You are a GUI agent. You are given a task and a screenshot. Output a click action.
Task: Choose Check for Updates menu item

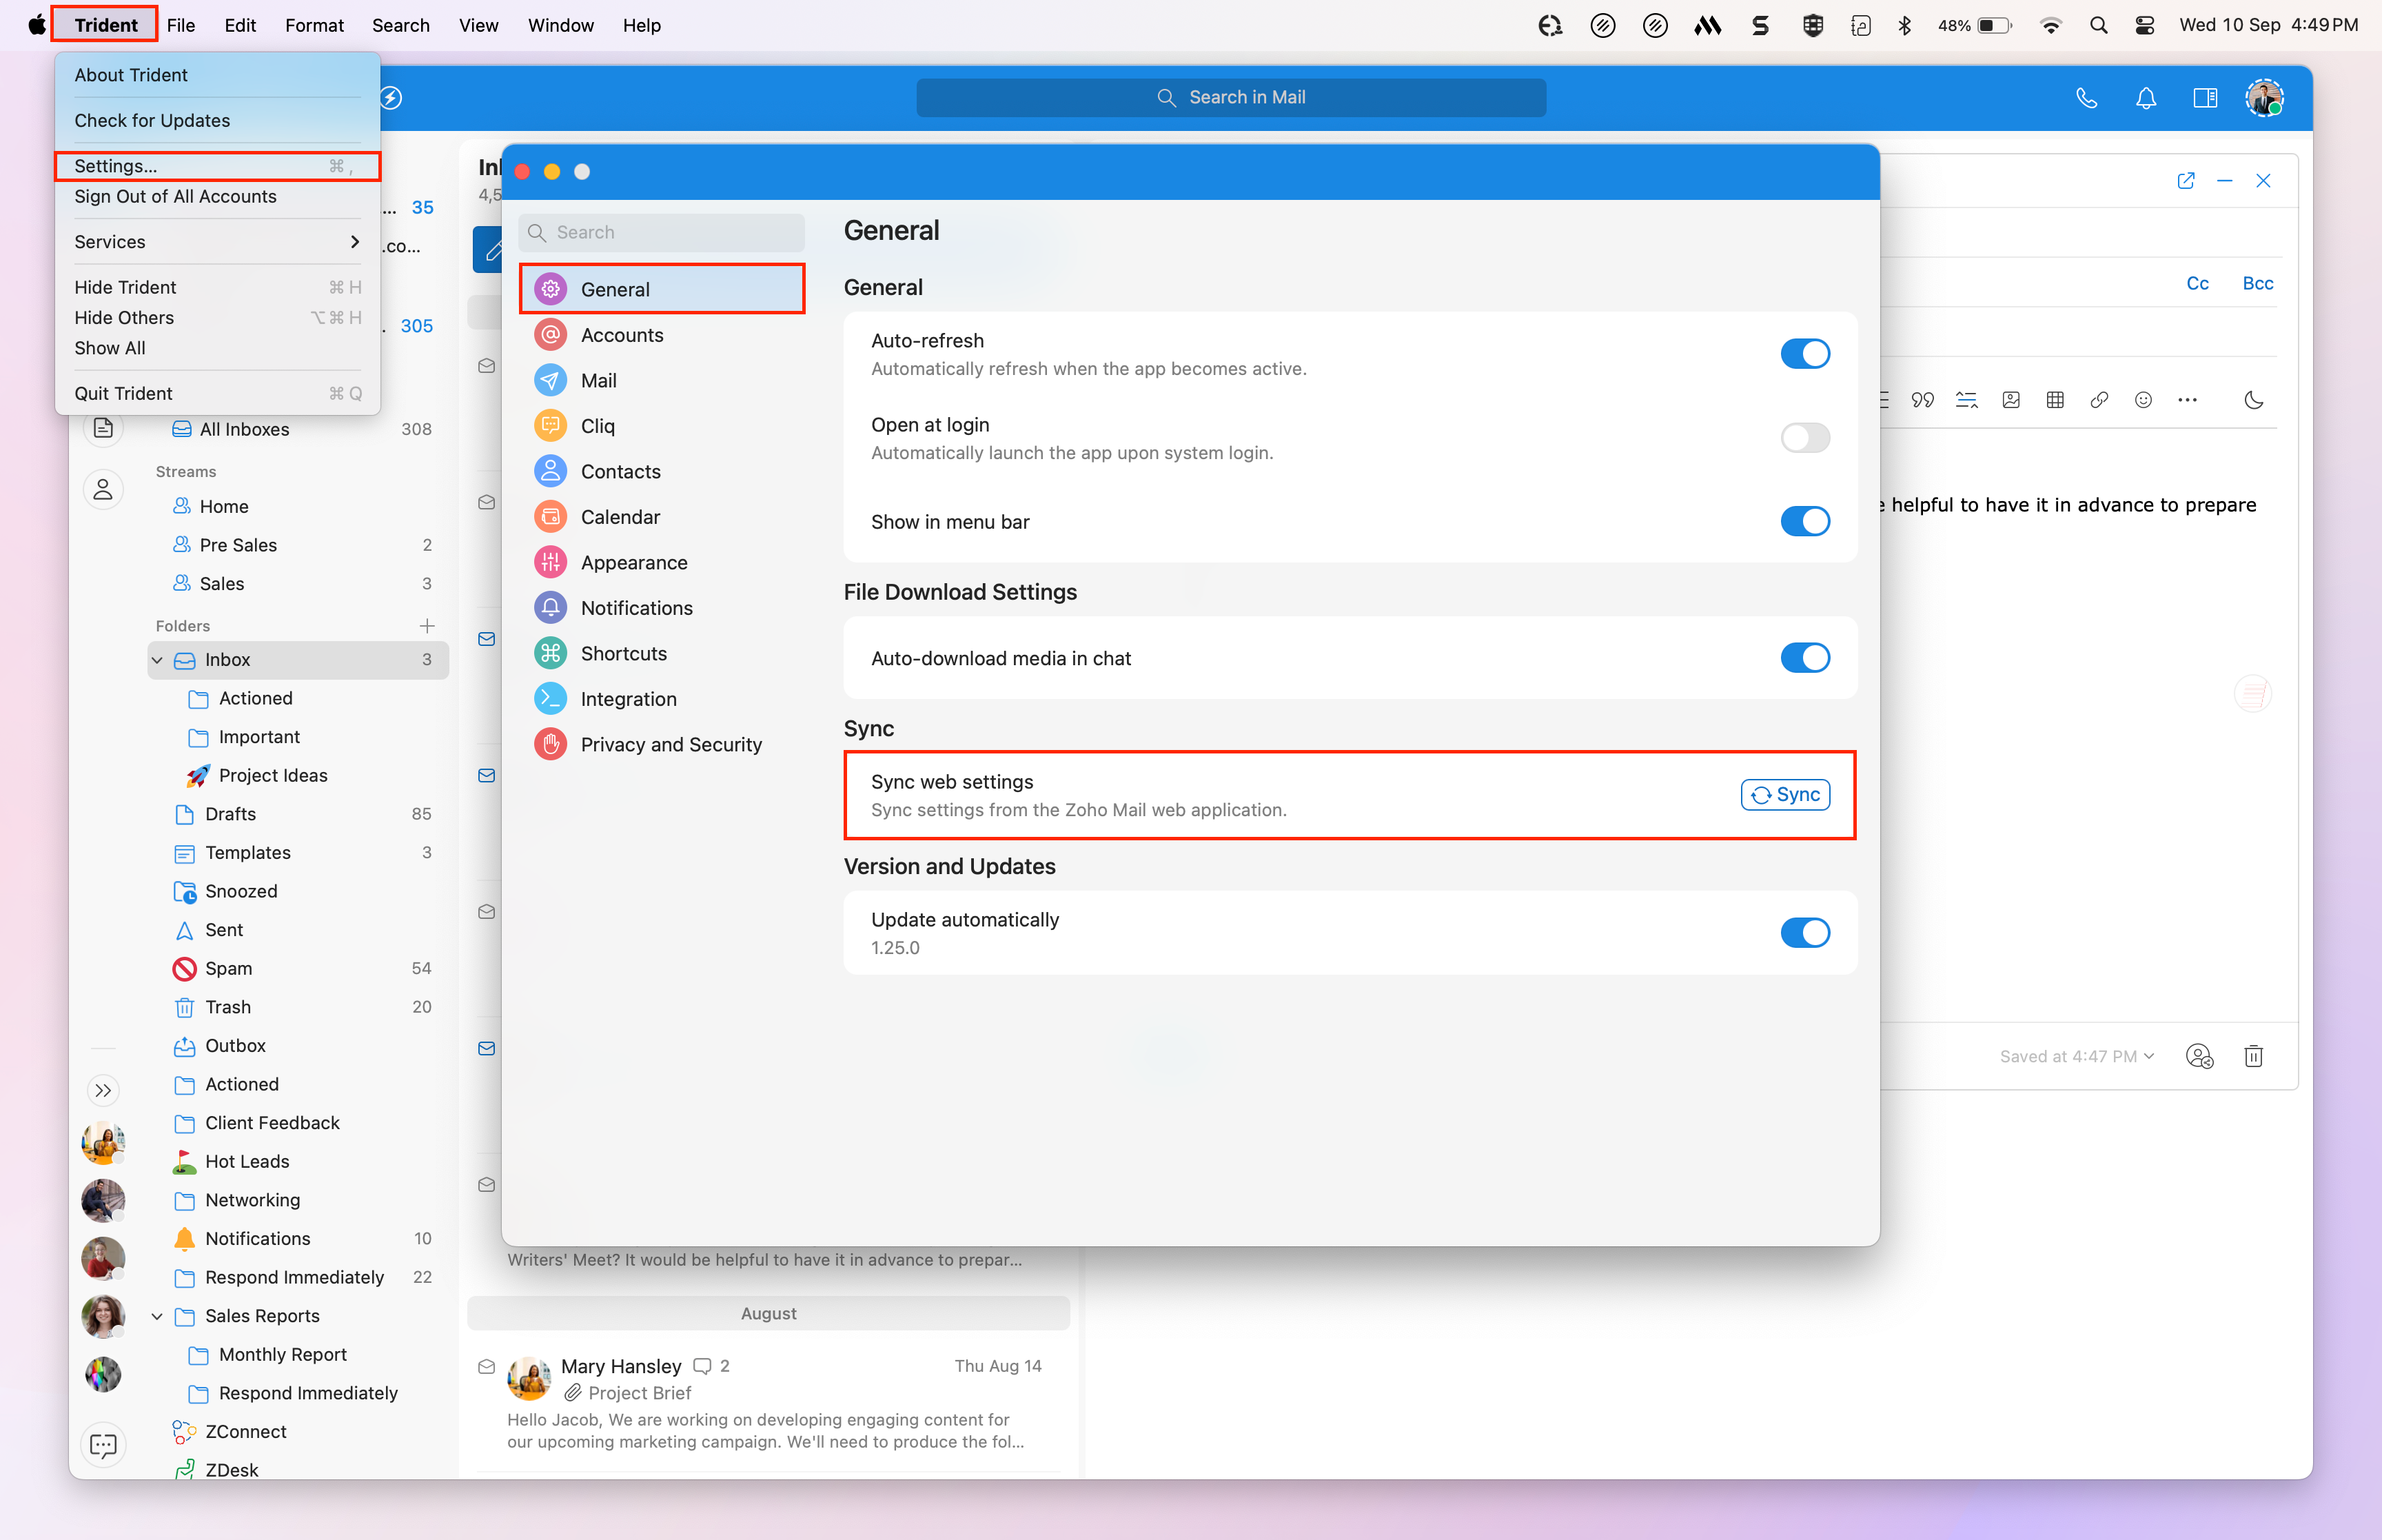(x=152, y=120)
